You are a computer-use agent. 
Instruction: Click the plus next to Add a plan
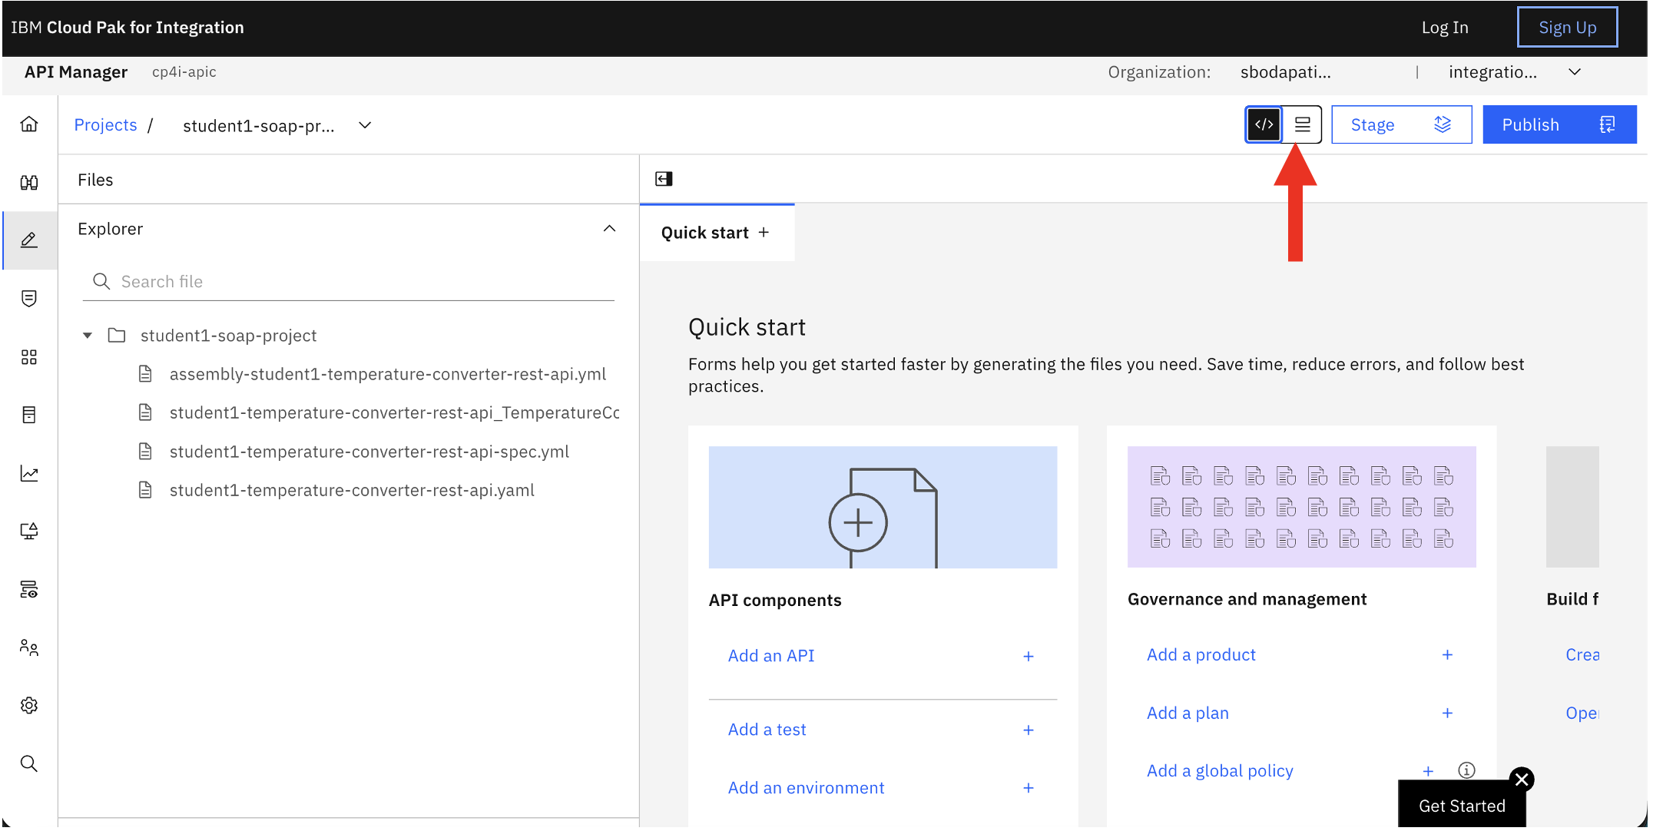[x=1448, y=713]
